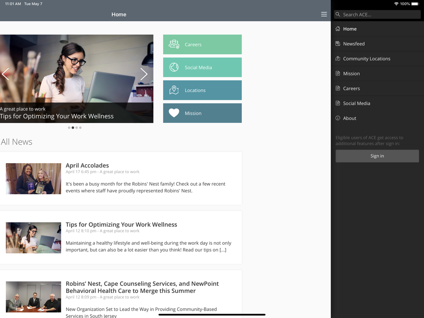
Task: Select the second carousel dot
Action: pyautogui.click(x=73, y=128)
